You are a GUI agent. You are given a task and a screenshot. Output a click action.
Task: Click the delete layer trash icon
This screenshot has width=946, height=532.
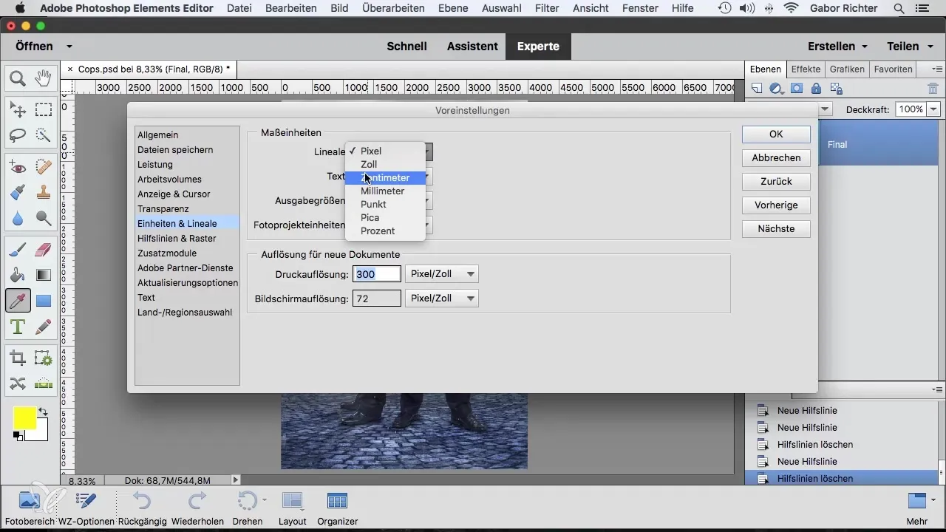(933, 89)
